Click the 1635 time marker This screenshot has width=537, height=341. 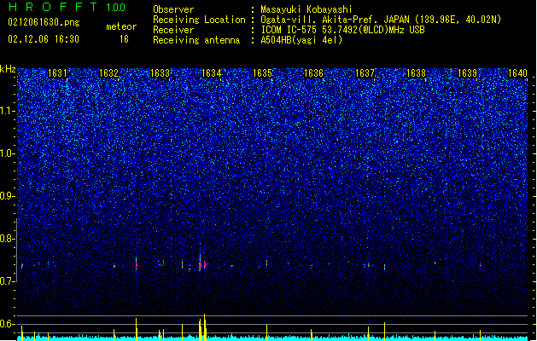pyautogui.click(x=262, y=73)
